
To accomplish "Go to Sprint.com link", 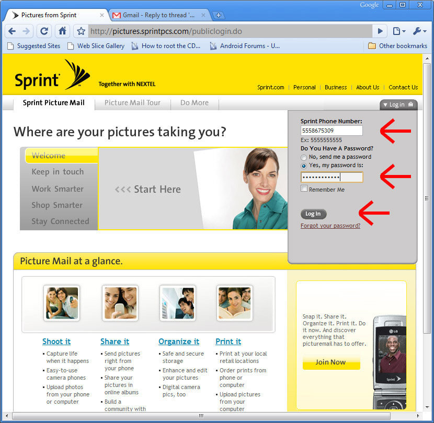I will [271, 87].
